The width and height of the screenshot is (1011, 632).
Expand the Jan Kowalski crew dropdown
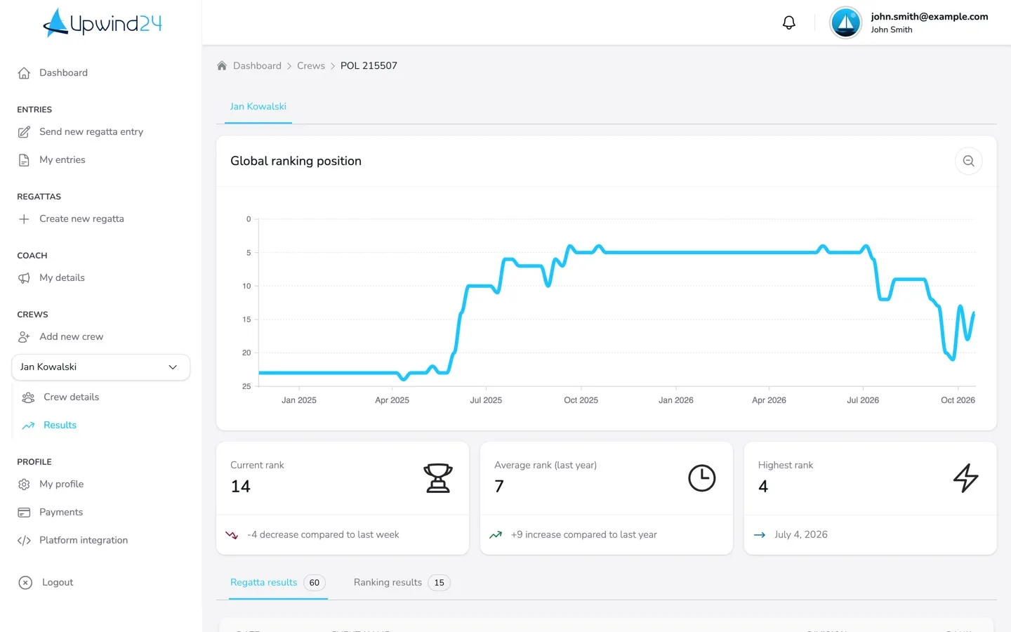click(101, 367)
